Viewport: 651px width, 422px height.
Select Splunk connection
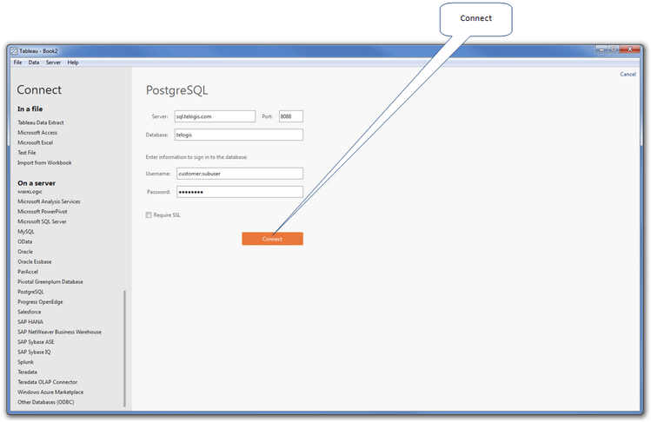tap(25, 362)
